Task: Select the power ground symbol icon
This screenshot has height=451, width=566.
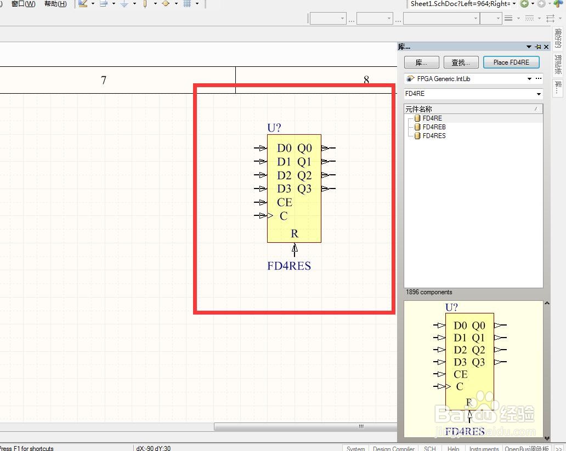Action: pos(124,4)
